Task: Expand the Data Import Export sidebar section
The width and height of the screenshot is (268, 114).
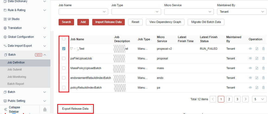Action: [25, 46]
